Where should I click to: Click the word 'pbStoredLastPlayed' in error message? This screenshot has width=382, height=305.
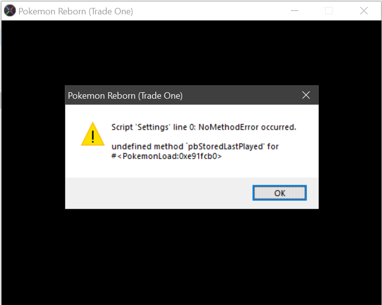(226, 146)
